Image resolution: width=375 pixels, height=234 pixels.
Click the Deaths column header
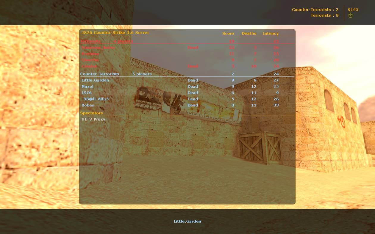[249, 34]
